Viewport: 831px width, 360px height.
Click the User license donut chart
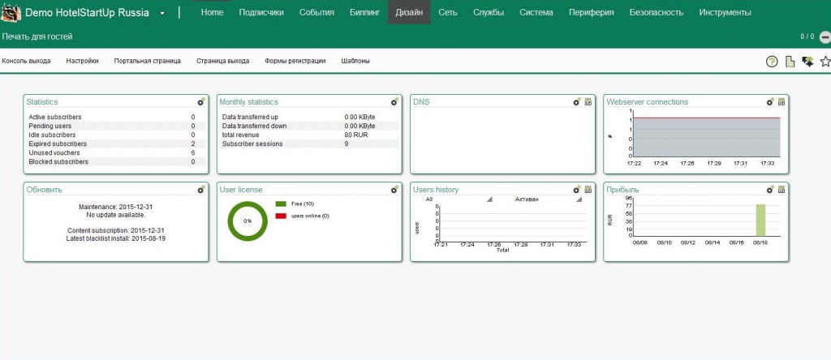coord(248,221)
